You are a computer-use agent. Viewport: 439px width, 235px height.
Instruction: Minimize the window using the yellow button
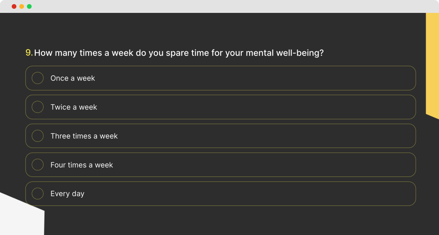[x=22, y=6]
